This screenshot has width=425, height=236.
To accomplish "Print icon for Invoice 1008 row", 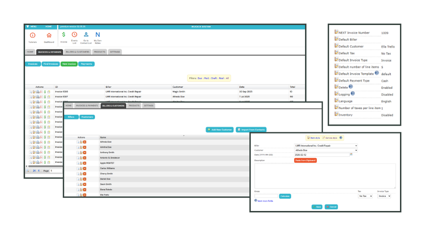I will (38, 92).
